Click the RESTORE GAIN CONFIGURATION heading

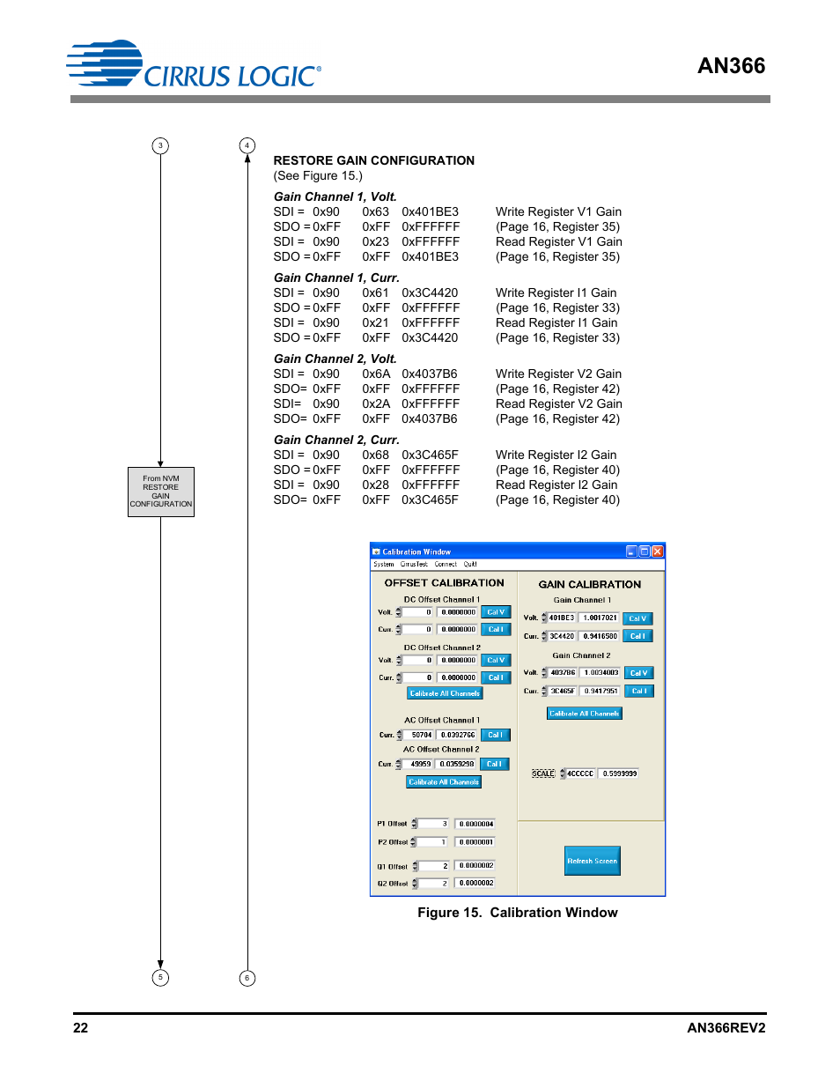[374, 160]
